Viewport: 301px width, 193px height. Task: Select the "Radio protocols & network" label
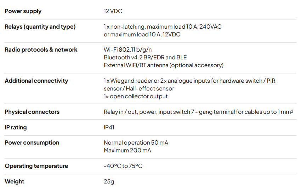point(41,50)
